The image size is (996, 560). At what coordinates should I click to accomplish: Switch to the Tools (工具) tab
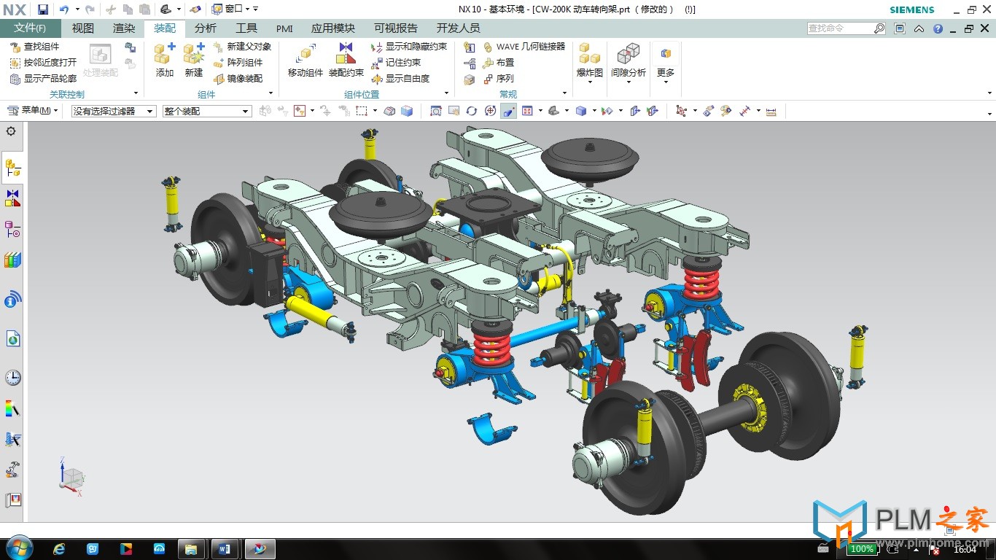(x=246, y=28)
